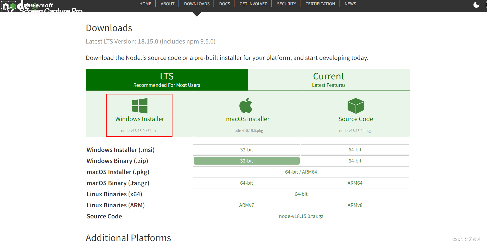Screen dimensions: 487x244
Task: Click the Windows Installer text link
Action: [140, 119]
